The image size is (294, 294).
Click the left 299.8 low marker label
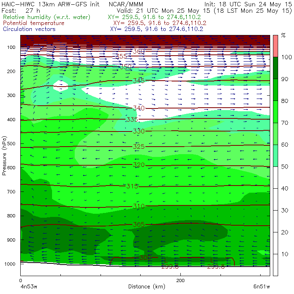170,267
